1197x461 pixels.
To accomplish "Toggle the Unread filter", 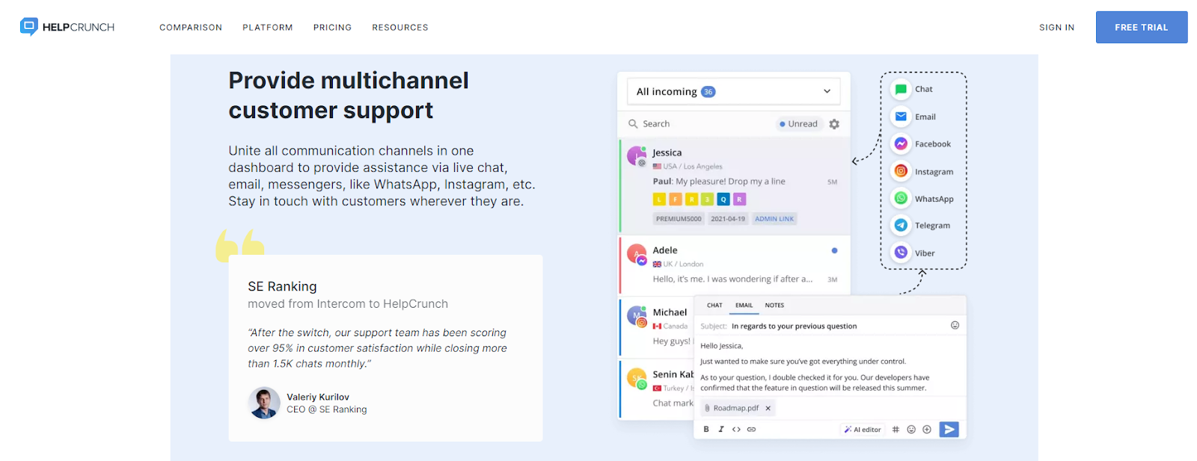I will (798, 124).
